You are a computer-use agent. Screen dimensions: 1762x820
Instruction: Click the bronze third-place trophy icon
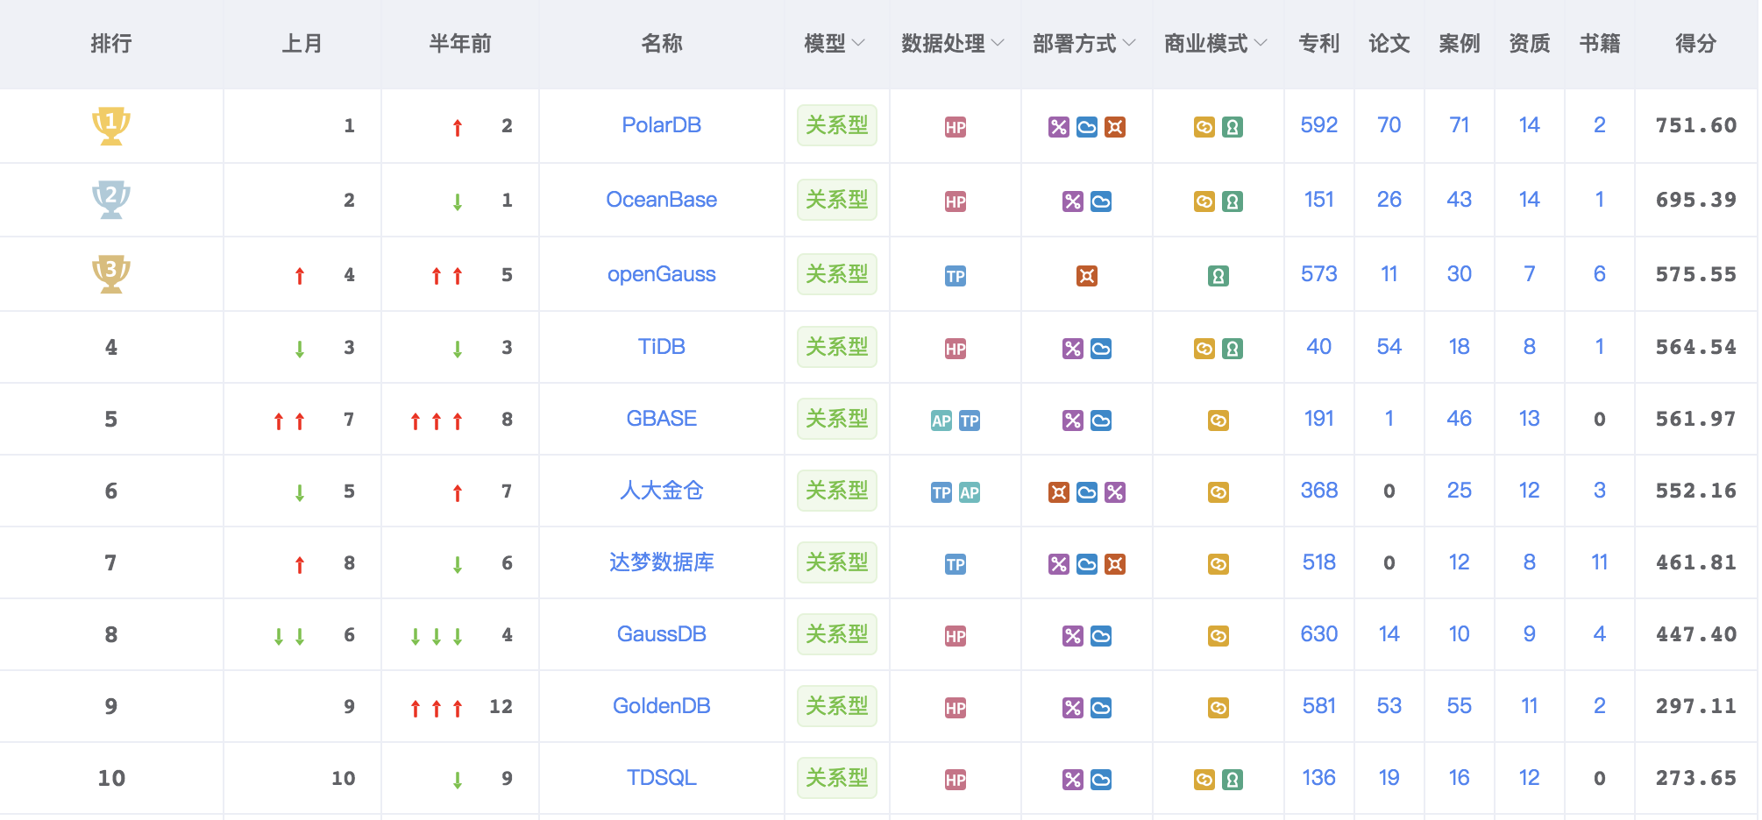(111, 274)
